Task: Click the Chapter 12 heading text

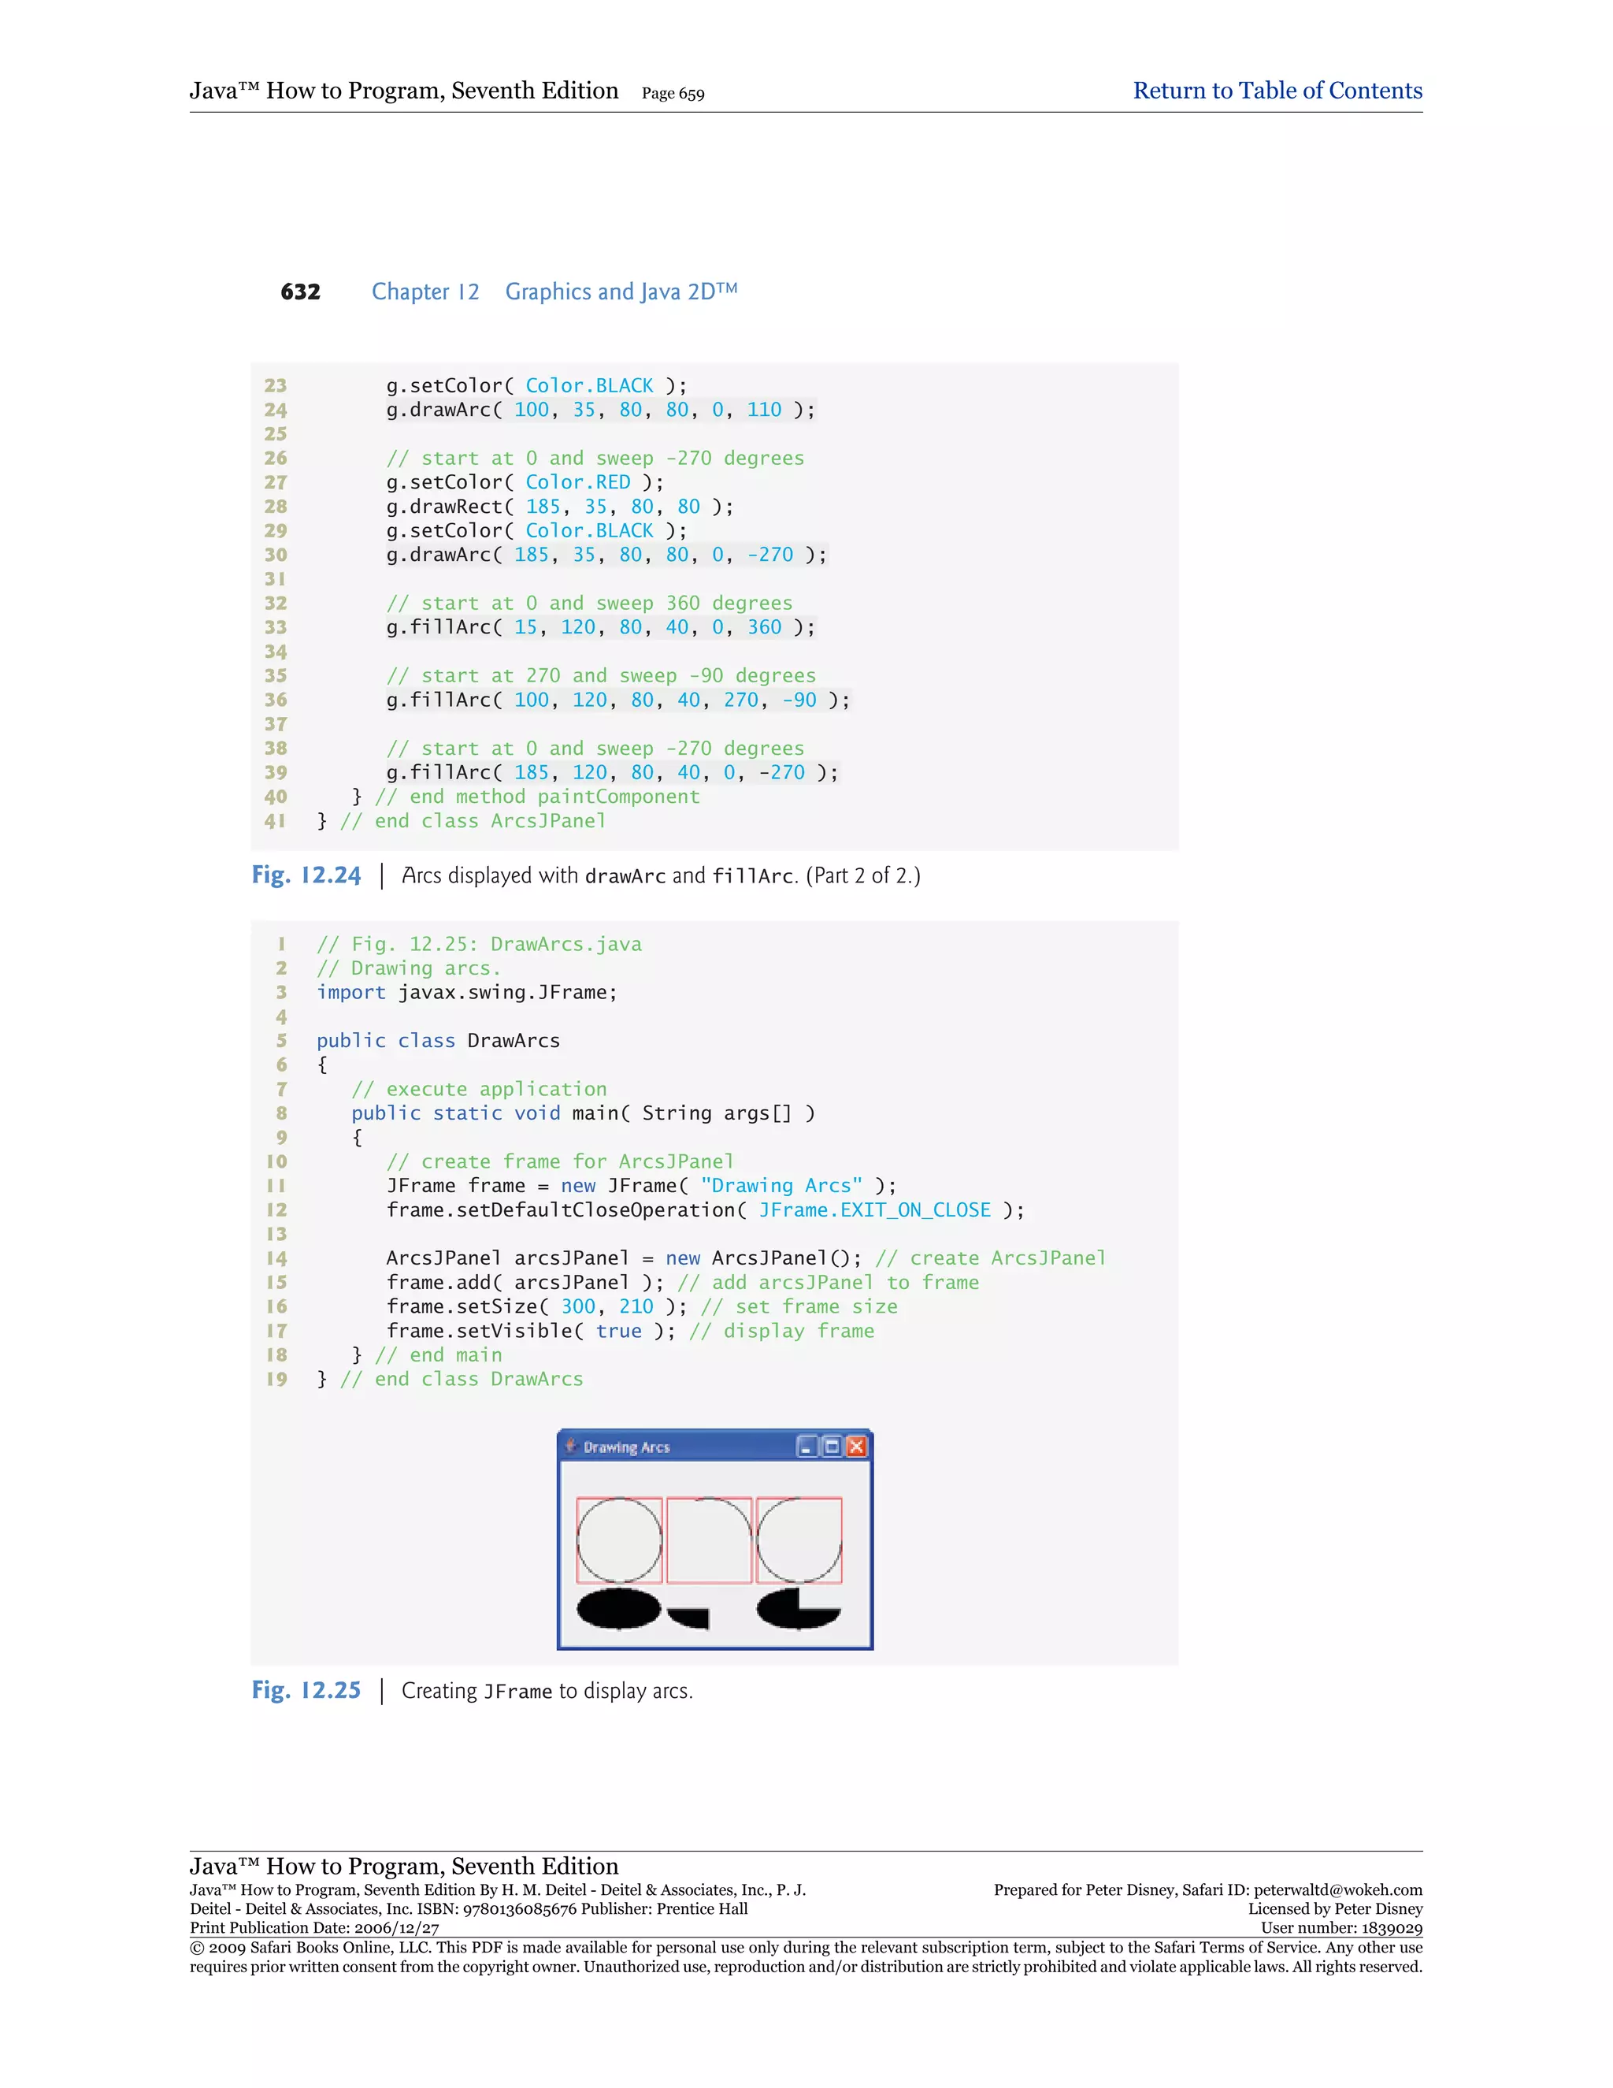Action: (425, 292)
